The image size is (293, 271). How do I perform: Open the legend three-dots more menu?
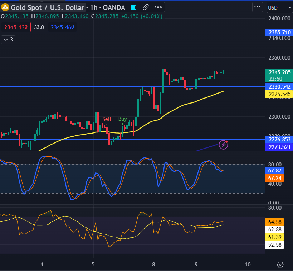click(x=158, y=7)
